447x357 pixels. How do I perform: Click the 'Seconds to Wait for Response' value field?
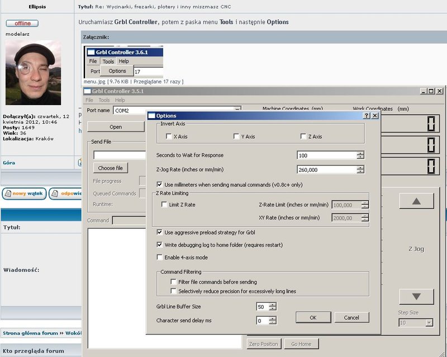[327, 155]
